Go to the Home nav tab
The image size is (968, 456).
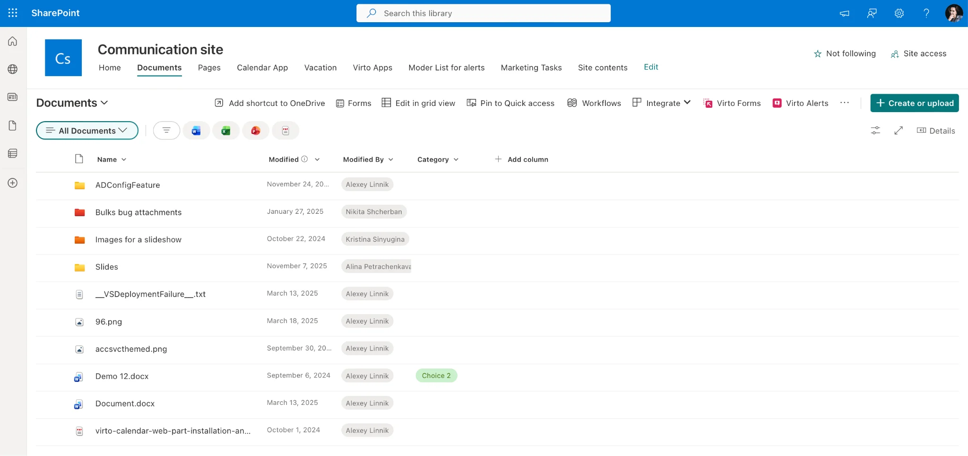coord(110,68)
